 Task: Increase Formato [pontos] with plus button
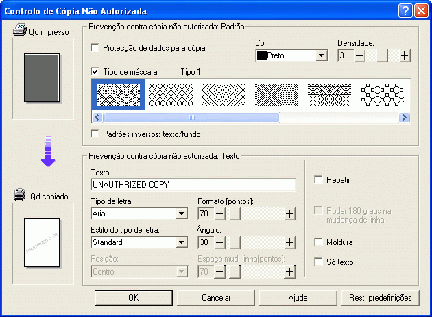(289, 214)
